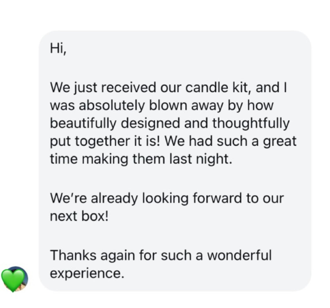This screenshot has height=308, width=330.
Task: Click the phrase "put together it is!"
Action: [105, 141]
